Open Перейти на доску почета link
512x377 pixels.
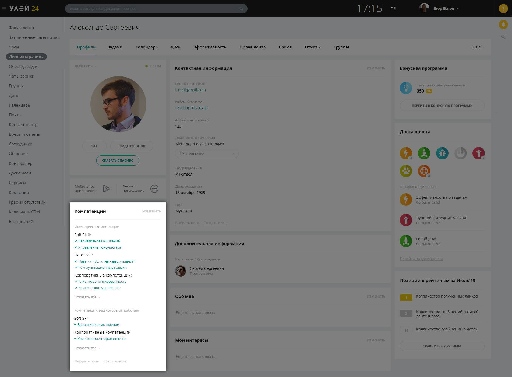coord(421,259)
